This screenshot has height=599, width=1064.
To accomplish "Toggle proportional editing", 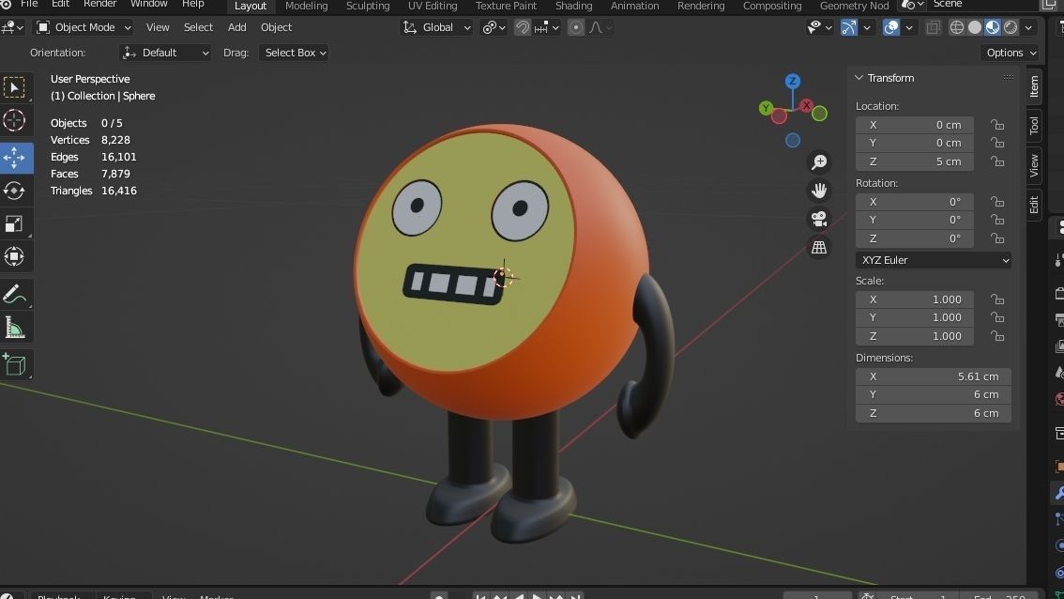I will click(575, 27).
